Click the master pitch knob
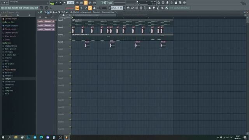 point(47,8)
